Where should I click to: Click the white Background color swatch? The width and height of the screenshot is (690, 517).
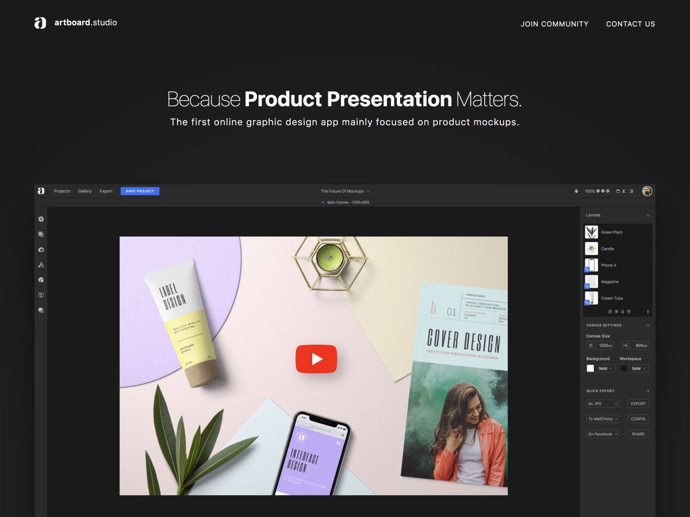tap(591, 368)
